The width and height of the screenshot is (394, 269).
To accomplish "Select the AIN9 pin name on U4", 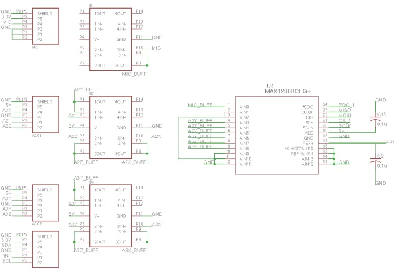I will coord(244,154).
